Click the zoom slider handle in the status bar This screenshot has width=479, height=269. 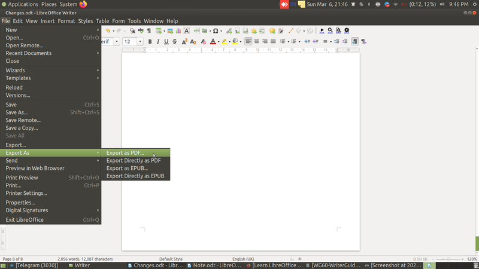tap(448, 259)
